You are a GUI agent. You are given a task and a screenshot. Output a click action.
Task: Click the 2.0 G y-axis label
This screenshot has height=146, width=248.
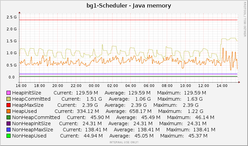[x=12, y=29]
